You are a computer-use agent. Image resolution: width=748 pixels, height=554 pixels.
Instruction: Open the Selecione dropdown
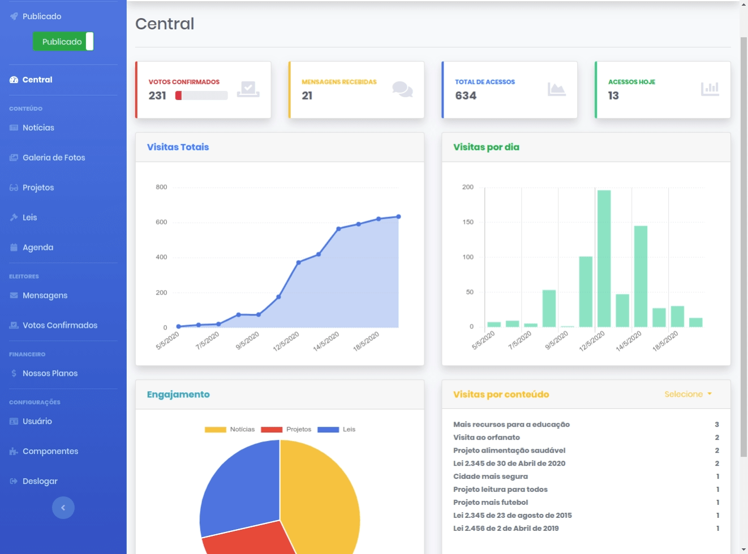(x=688, y=394)
